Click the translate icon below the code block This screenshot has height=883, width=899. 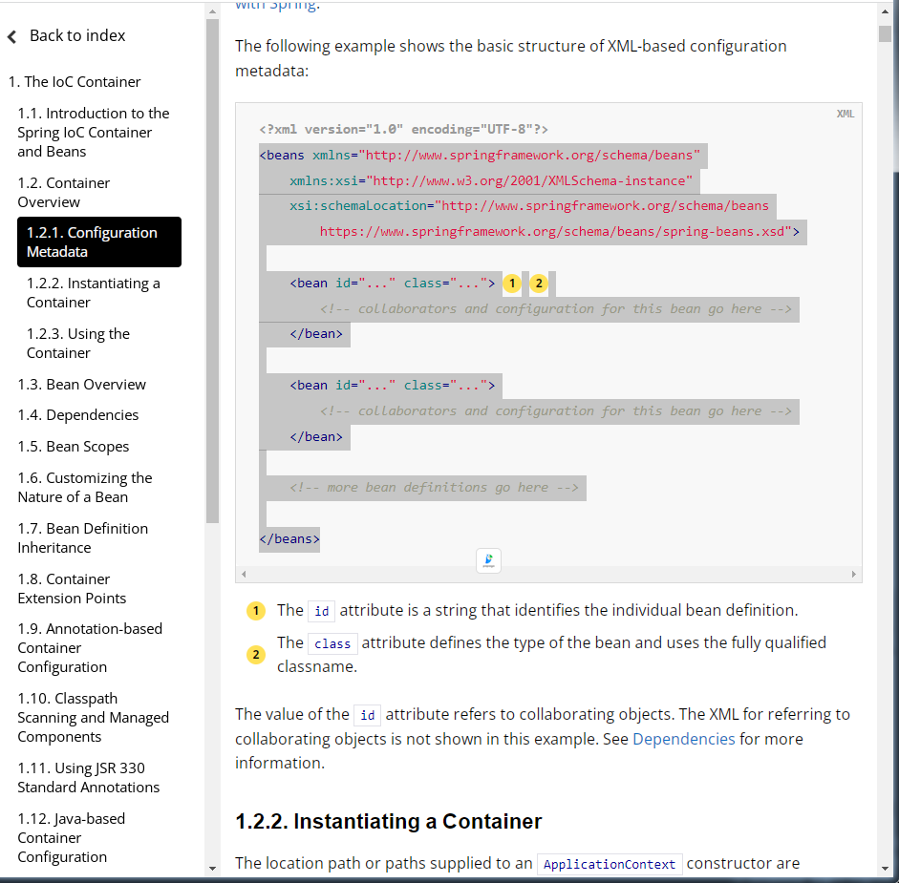[x=488, y=560]
